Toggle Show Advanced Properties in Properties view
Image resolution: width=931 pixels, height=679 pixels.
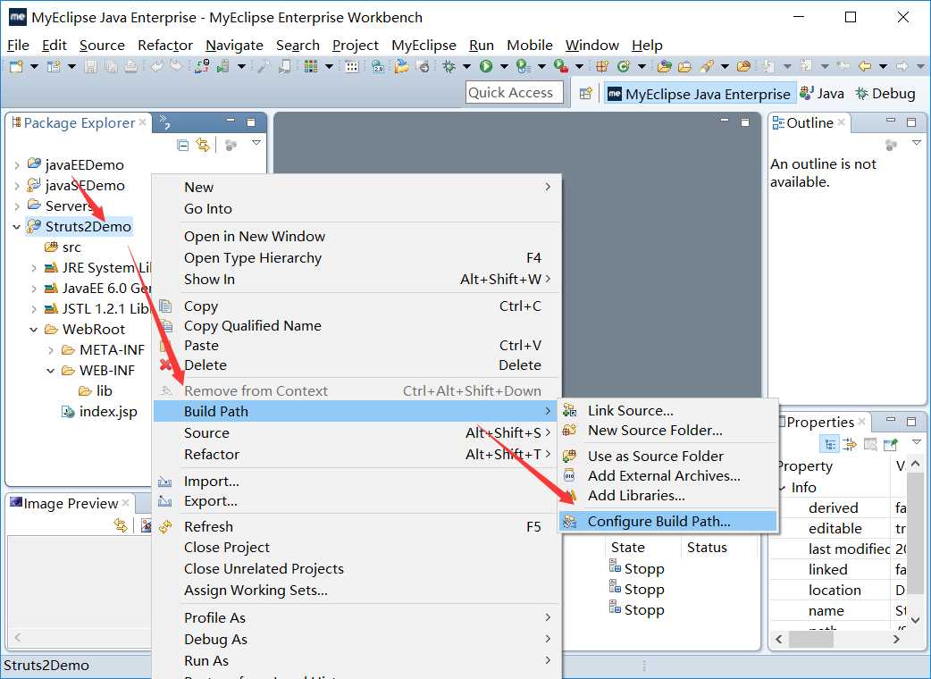click(850, 444)
